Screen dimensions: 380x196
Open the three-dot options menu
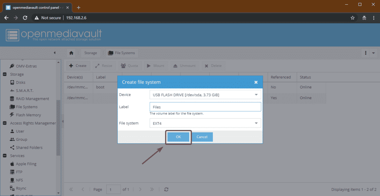click(365, 53)
